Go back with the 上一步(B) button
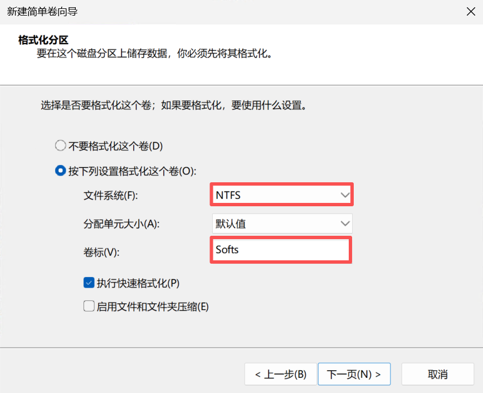The width and height of the screenshot is (483, 393). pos(280,374)
